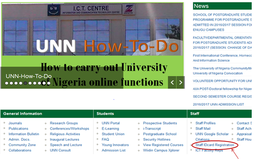View Conferences/Workshops
The width and height of the screenshot is (254, 163).
coord(69,129)
